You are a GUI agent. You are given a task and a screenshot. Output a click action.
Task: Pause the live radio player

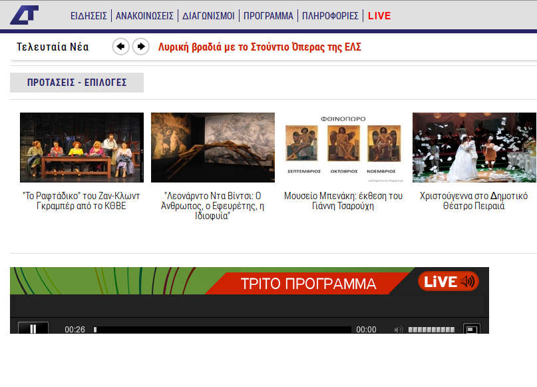[x=33, y=328]
